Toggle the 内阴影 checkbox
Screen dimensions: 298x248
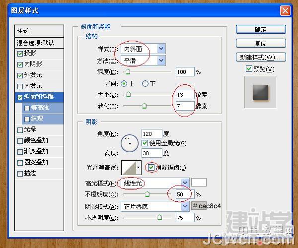point(20,64)
